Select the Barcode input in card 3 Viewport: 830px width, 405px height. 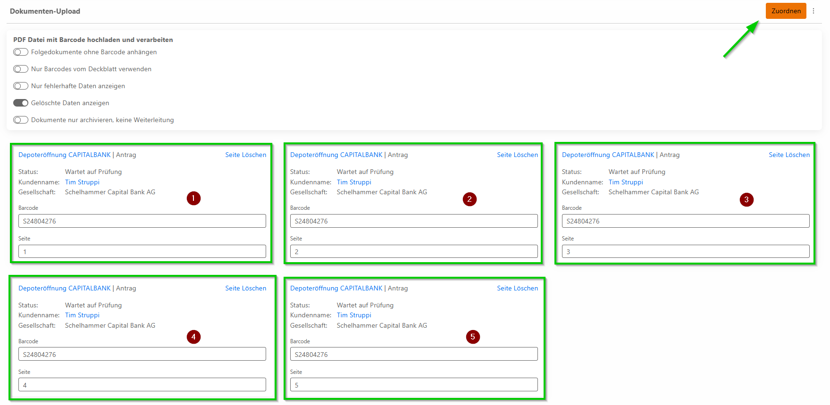[x=686, y=221]
